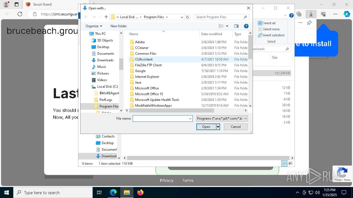Image resolution: width=353 pixels, height=198 pixels.
Task: Select This PC in navigation tree
Action: coord(100,34)
